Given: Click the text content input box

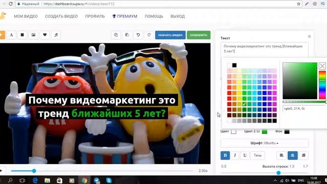Looking at the screenshot, I should pos(265,49).
